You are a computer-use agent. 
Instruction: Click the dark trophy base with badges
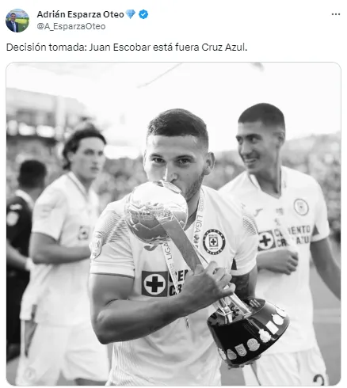coord(248,331)
